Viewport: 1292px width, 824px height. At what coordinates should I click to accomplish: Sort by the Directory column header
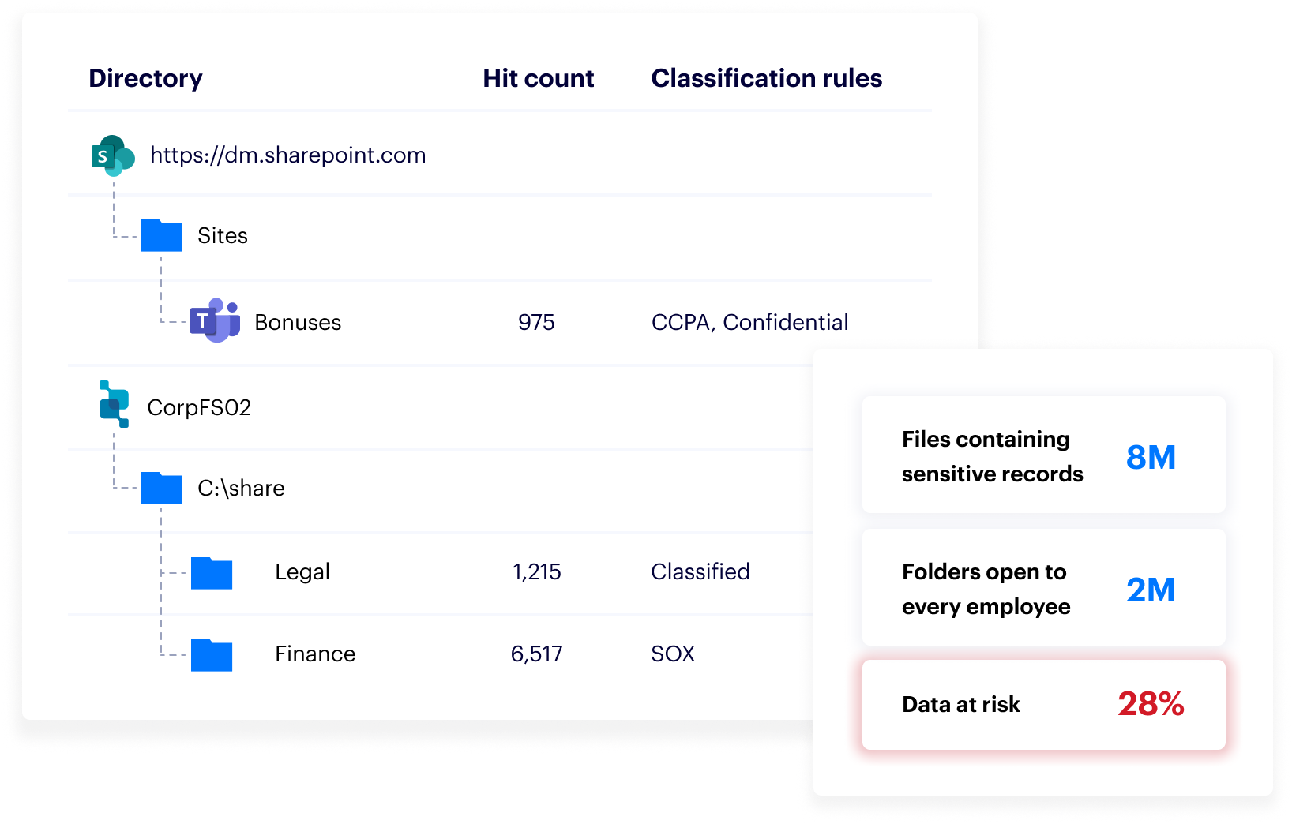[x=145, y=78]
